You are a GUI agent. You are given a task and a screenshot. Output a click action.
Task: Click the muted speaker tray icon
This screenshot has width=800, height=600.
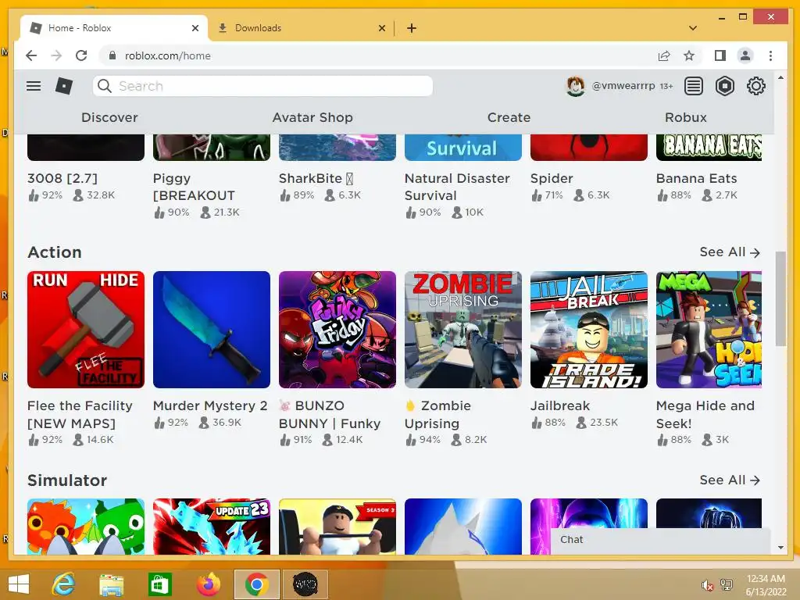pyautogui.click(x=707, y=585)
